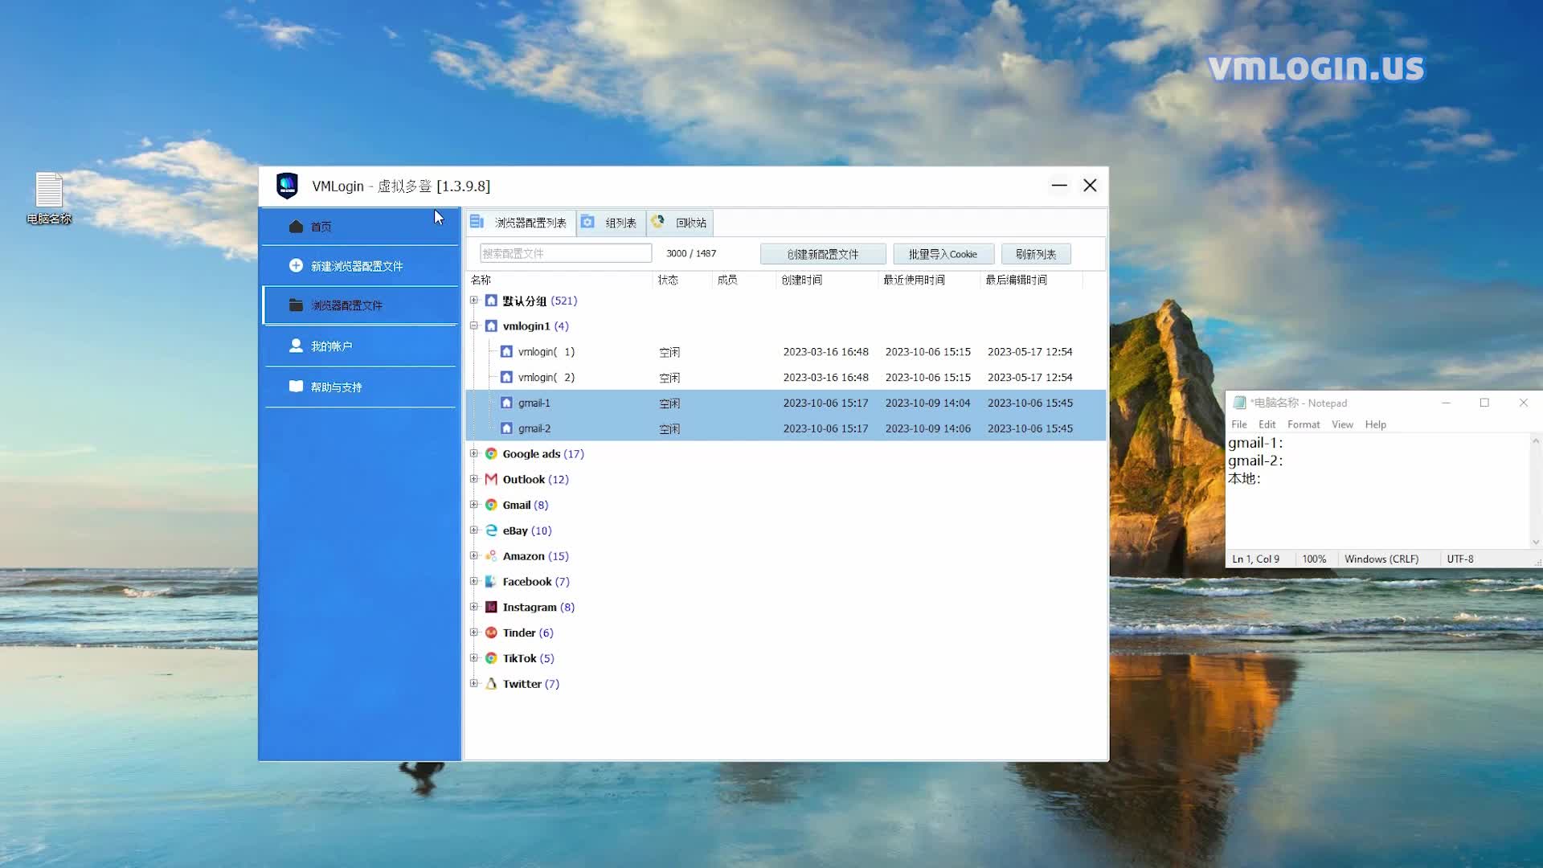Expand the Twitter group
The height and width of the screenshot is (868, 1543).
[x=474, y=684]
